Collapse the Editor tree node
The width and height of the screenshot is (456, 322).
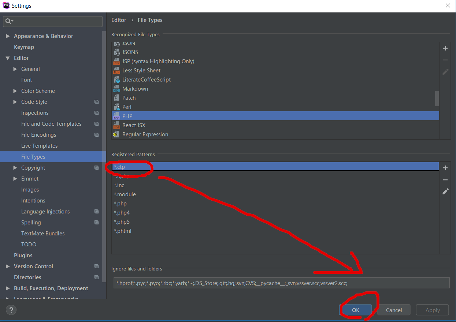(8, 58)
